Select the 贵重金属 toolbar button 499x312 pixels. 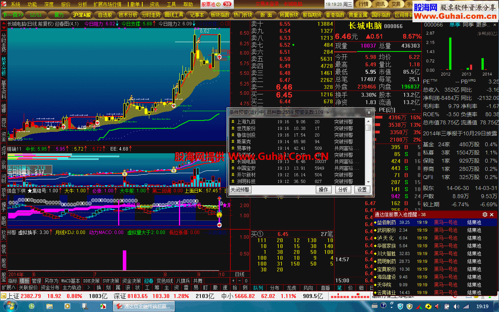358,15
